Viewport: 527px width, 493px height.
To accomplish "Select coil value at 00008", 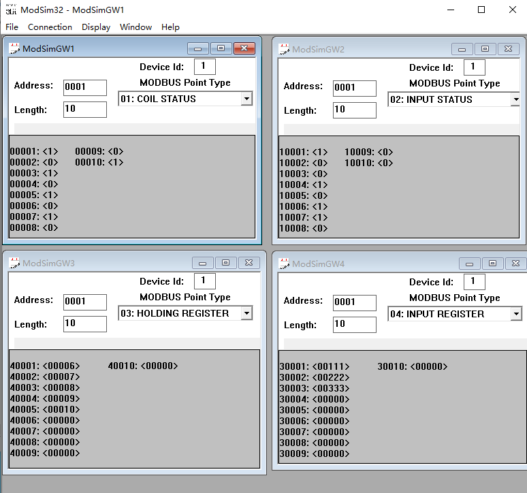I will tap(50, 227).
